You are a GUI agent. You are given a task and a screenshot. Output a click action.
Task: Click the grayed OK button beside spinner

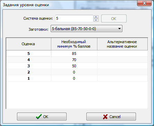coord(114,19)
